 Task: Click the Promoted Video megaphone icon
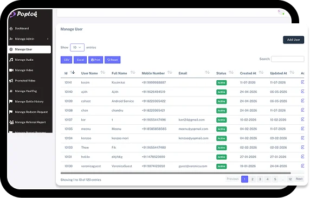click(x=11, y=81)
